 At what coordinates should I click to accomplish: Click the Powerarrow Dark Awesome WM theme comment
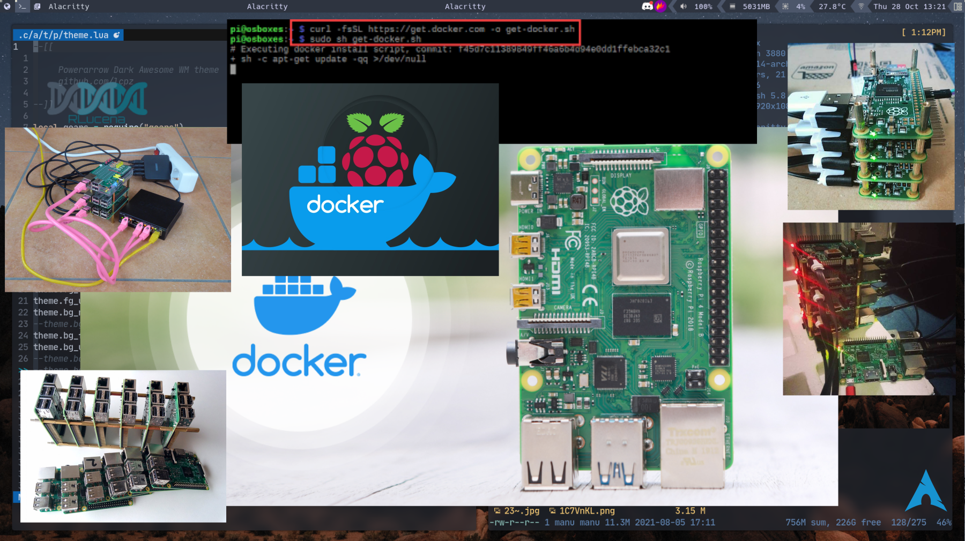pyautogui.click(x=138, y=70)
